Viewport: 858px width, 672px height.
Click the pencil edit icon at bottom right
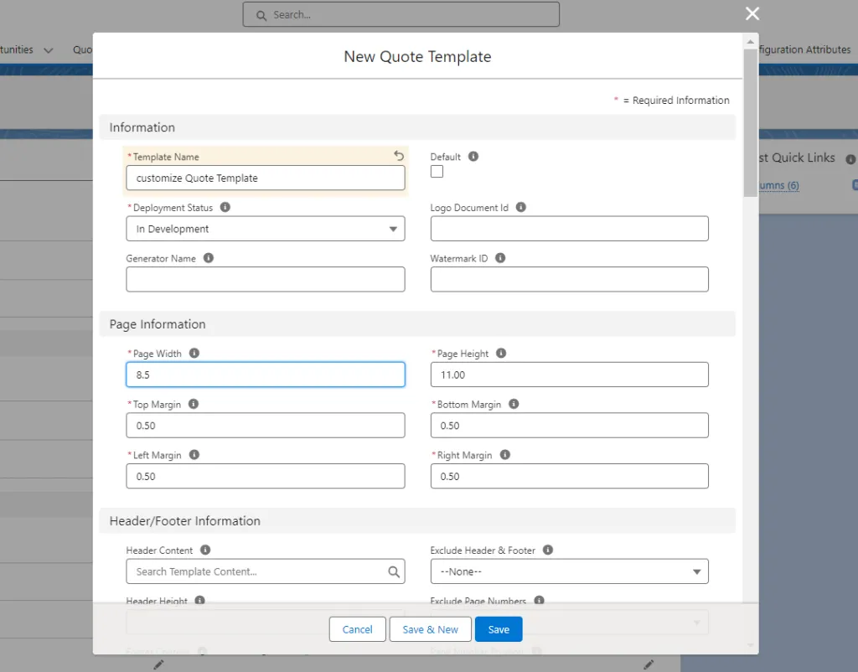649,665
